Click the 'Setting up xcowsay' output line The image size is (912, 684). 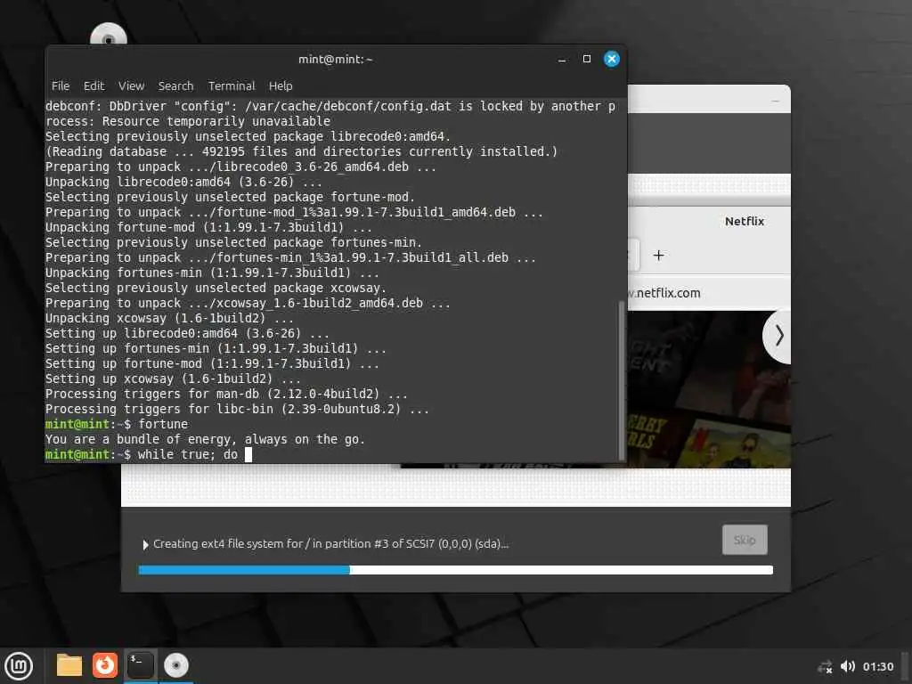pos(173,379)
